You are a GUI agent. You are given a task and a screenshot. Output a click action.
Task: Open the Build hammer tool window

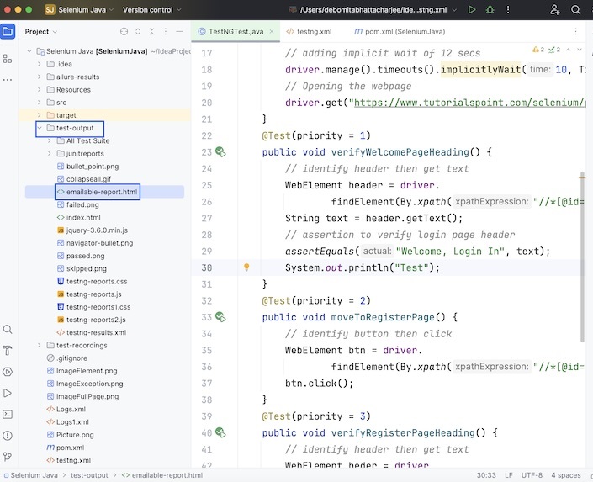pos(8,351)
